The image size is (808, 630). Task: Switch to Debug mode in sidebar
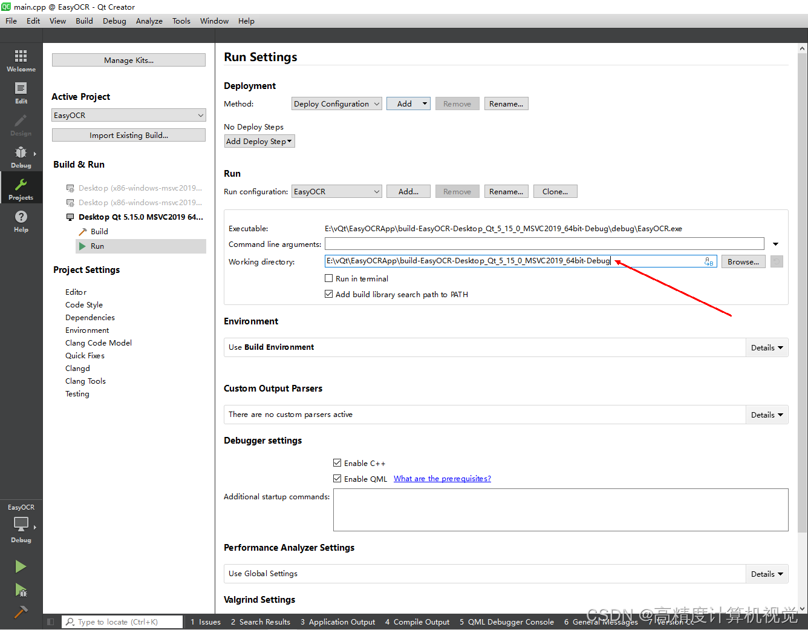click(x=21, y=157)
